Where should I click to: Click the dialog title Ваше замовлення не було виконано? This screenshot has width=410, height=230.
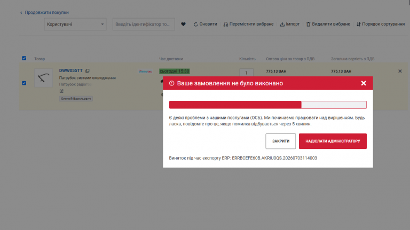[x=230, y=83]
